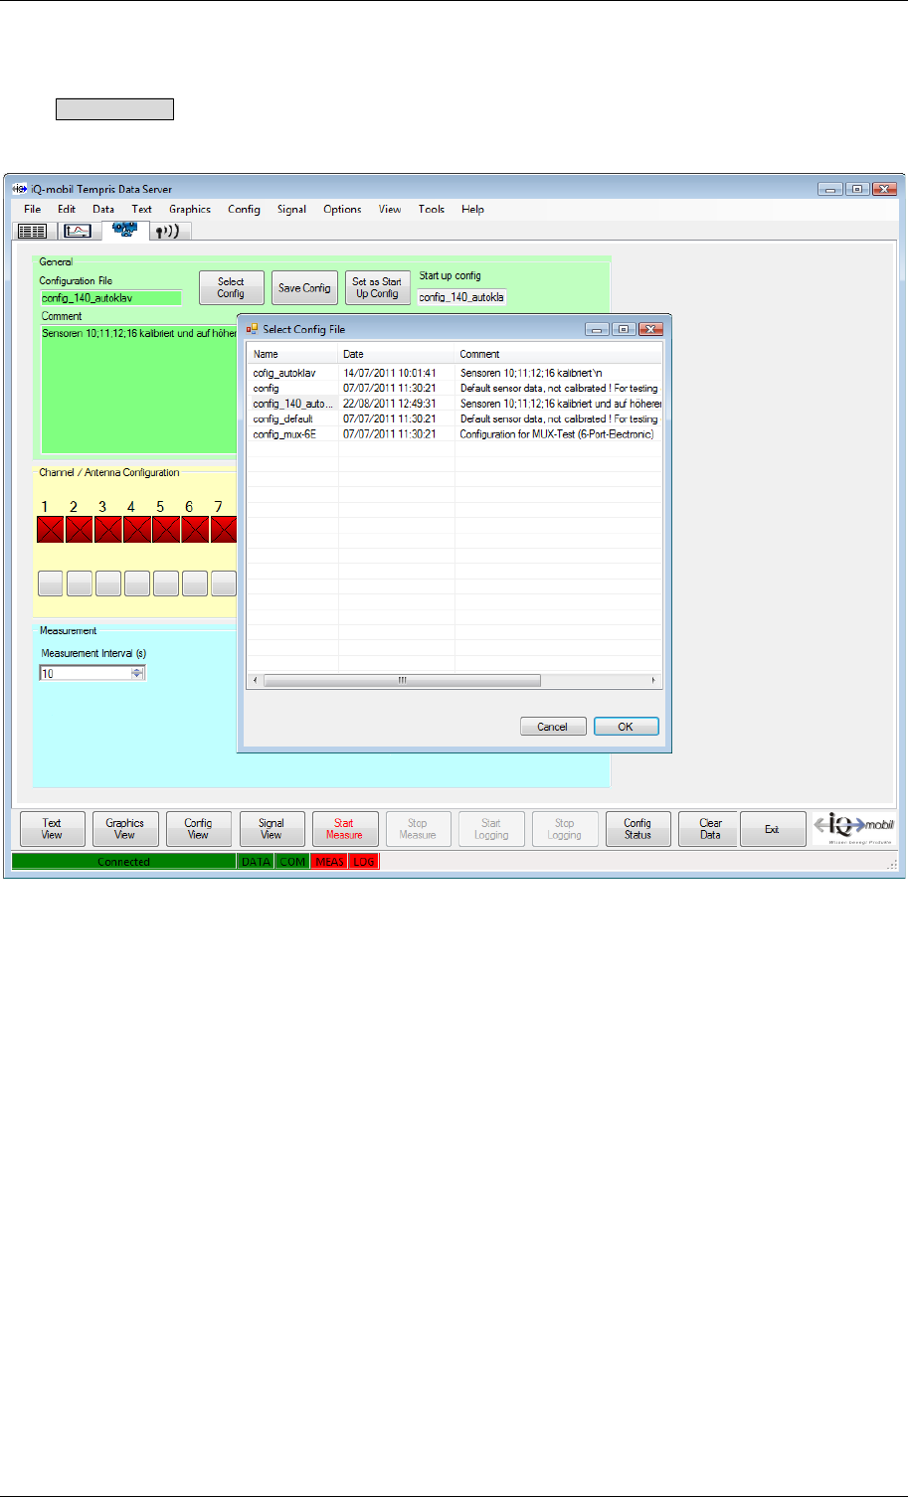Open the Options menu
908x1497 pixels.
pyautogui.click(x=342, y=209)
